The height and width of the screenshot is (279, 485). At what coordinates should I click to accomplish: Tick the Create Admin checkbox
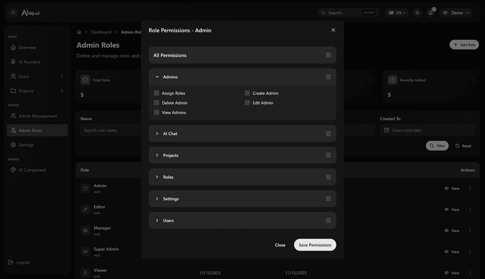[247, 93]
